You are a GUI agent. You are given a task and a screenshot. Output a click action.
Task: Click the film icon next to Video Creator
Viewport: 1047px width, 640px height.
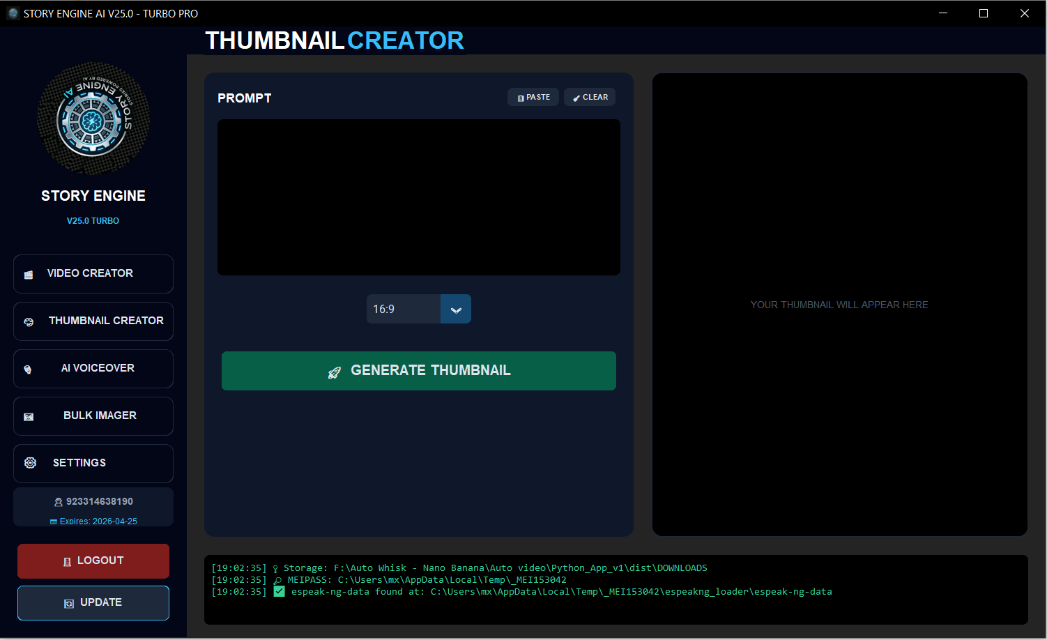click(x=28, y=274)
